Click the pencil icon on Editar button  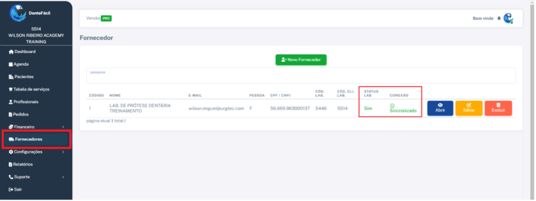click(x=469, y=105)
